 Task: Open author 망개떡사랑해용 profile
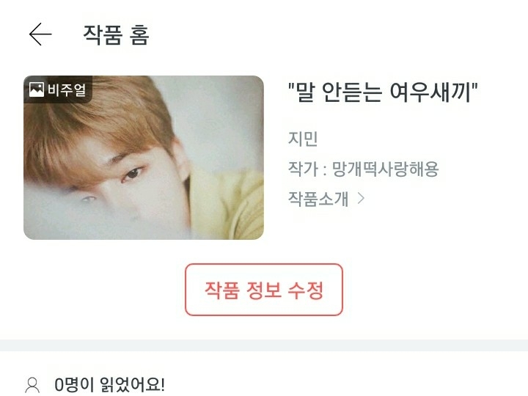(x=386, y=169)
